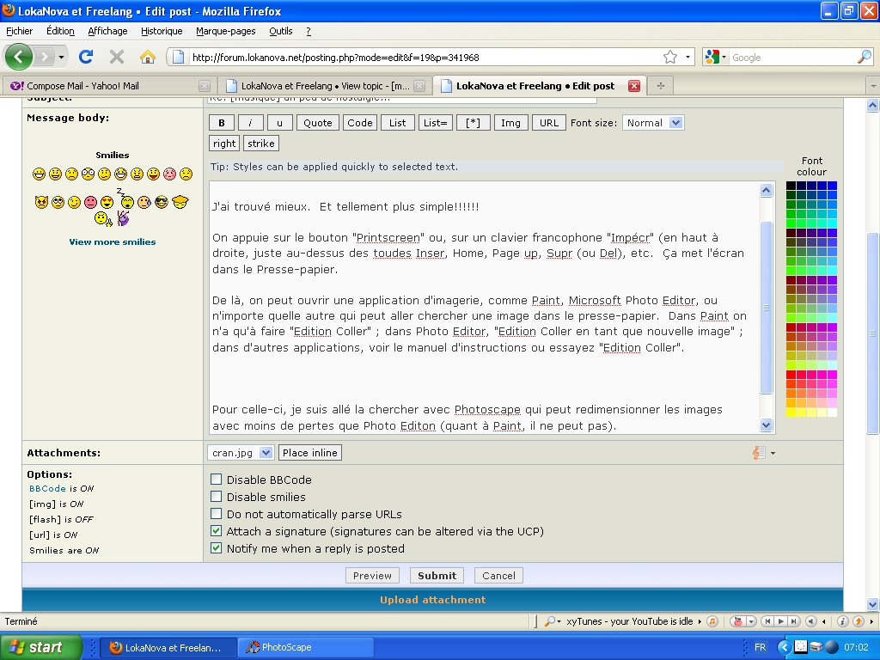The width and height of the screenshot is (880, 660).
Task: Click xyTunes volume speaker icon
Action: click(810, 621)
